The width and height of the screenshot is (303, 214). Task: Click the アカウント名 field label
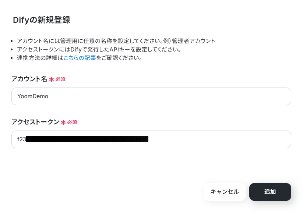(x=29, y=79)
